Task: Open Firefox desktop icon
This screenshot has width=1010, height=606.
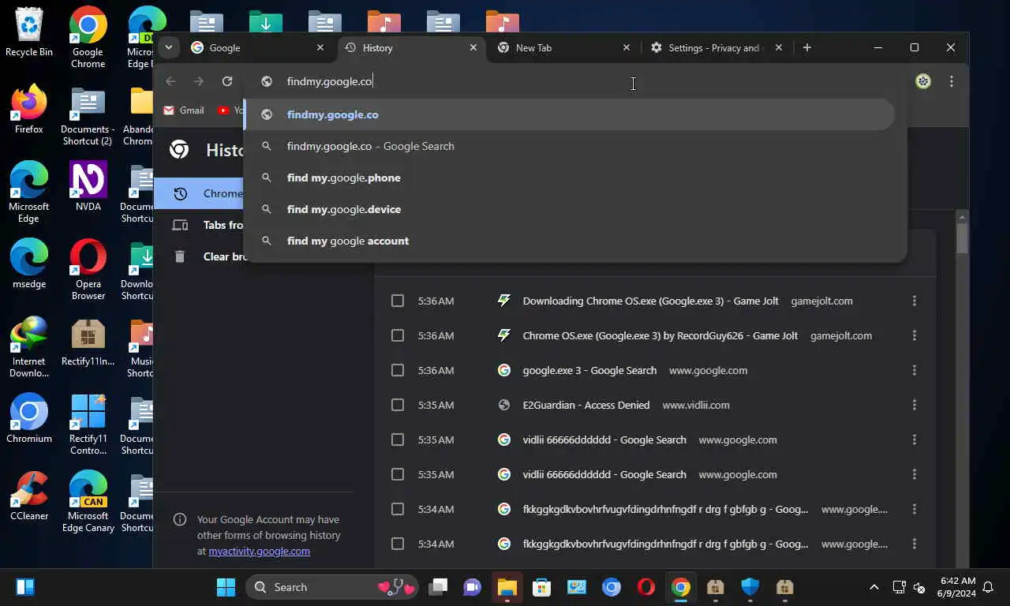Action: (29, 109)
